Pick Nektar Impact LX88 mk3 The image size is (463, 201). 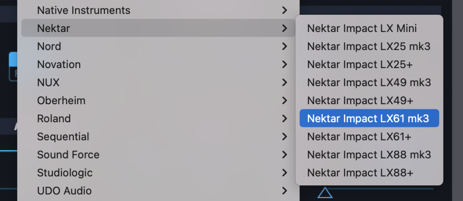coord(369,155)
